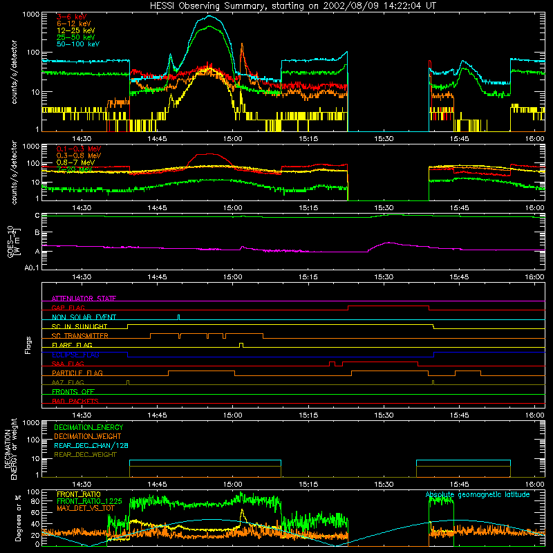
Task: Click the DECIMATION_WEIGHT legend entry
Action: click(x=88, y=436)
